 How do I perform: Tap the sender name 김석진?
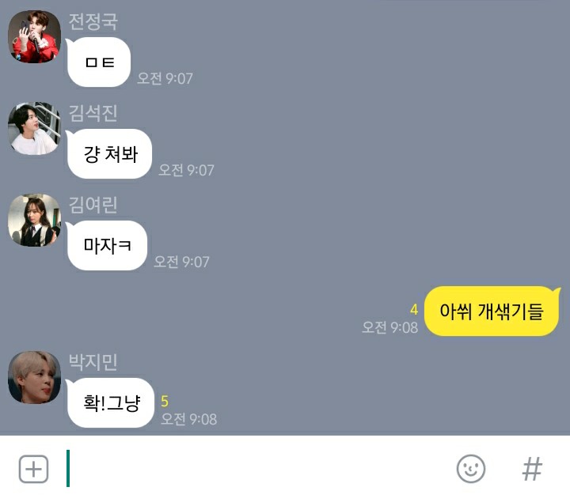click(93, 113)
